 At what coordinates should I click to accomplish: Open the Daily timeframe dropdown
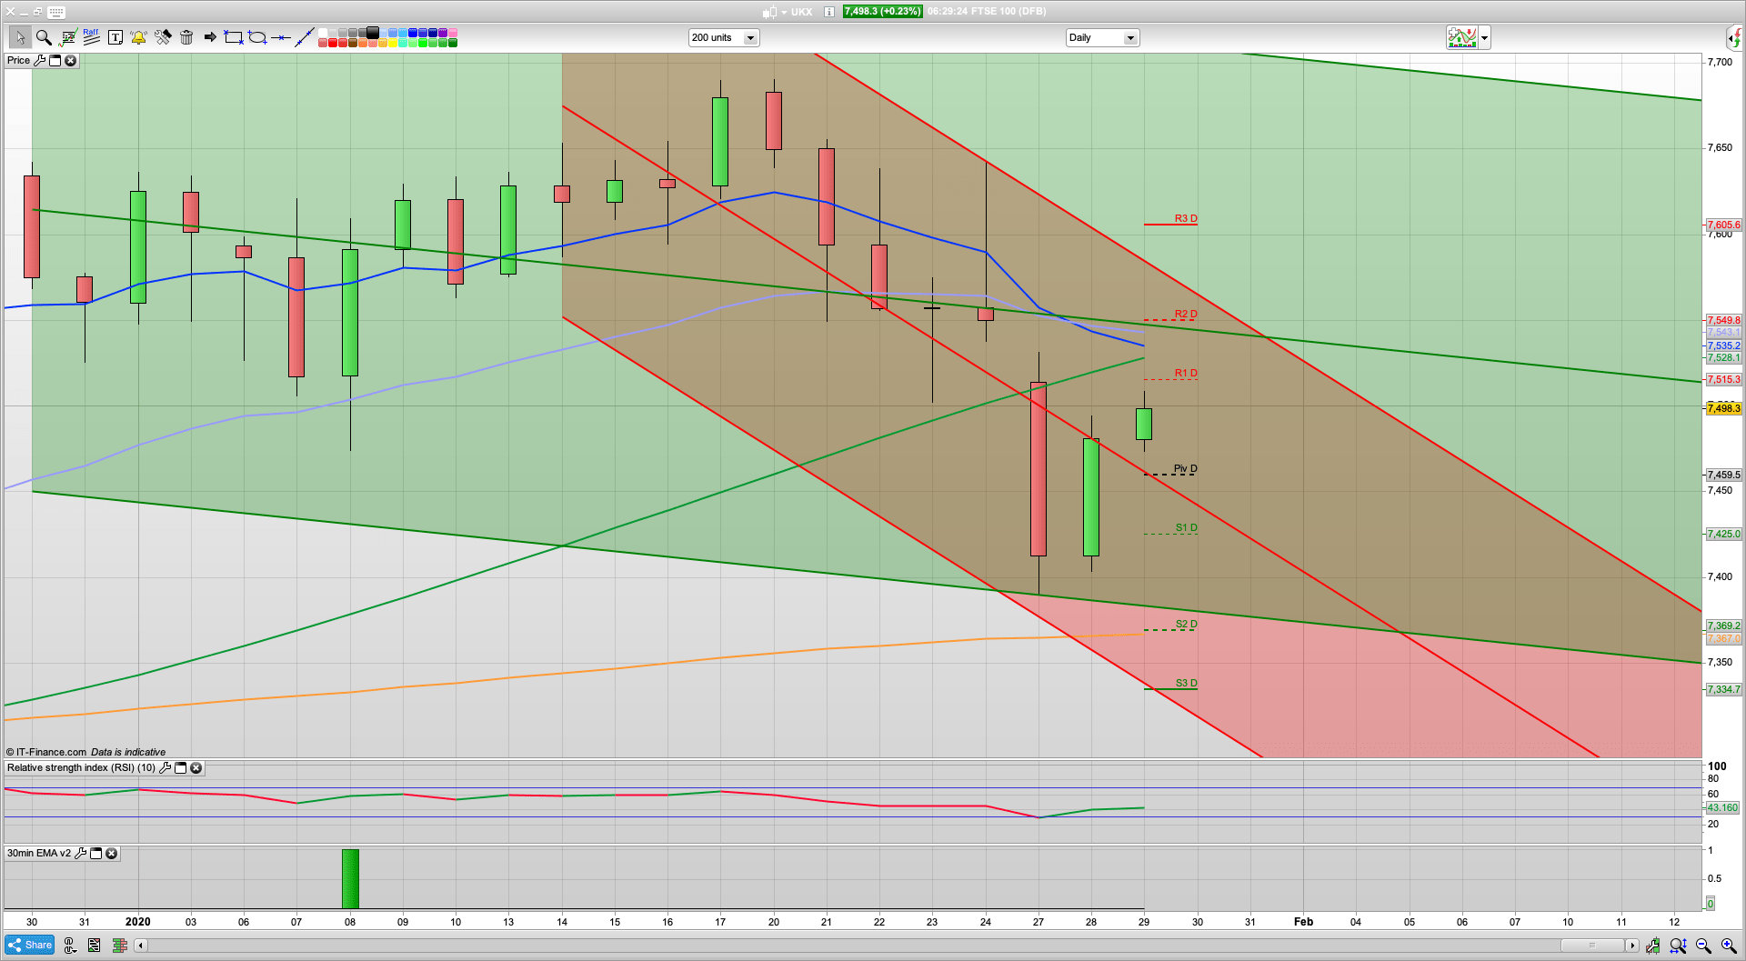(x=1102, y=37)
